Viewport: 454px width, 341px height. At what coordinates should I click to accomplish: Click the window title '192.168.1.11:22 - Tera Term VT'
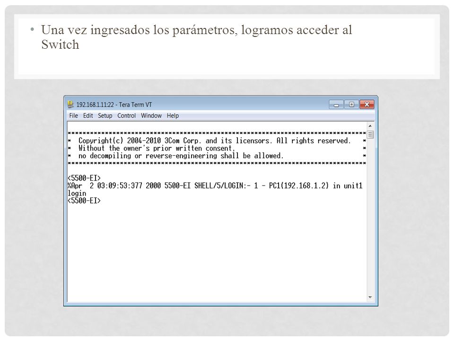coord(114,105)
